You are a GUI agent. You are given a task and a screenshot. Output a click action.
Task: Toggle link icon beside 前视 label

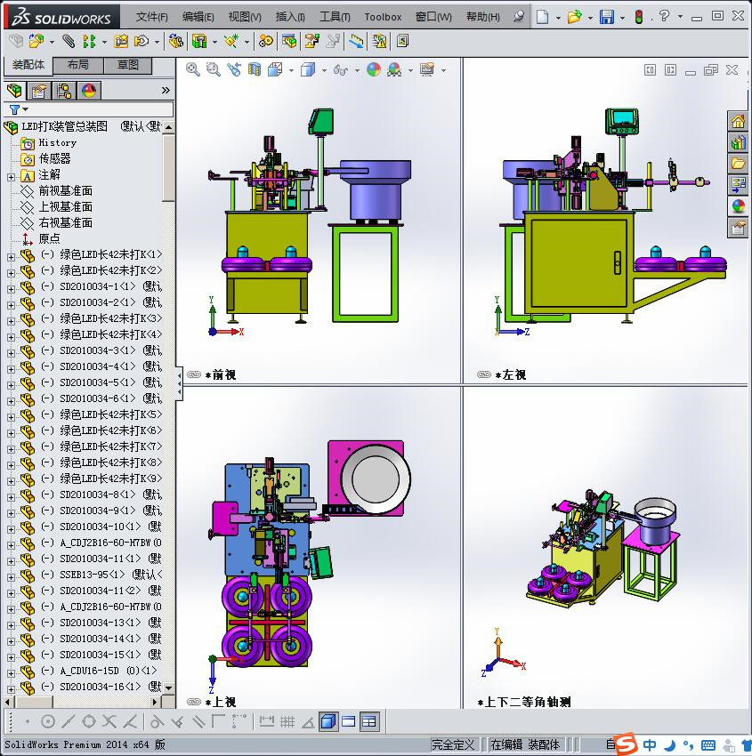click(x=193, y=374)
